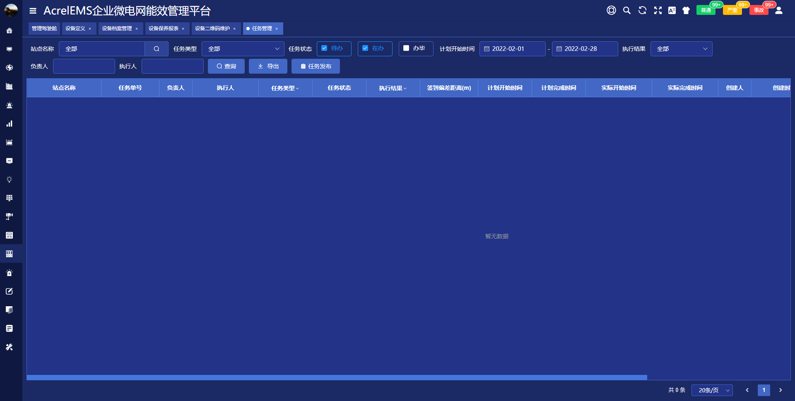Uncheck the 在办 task status checkbox
This screenshot has width=795, height=401.
[365, 48]
